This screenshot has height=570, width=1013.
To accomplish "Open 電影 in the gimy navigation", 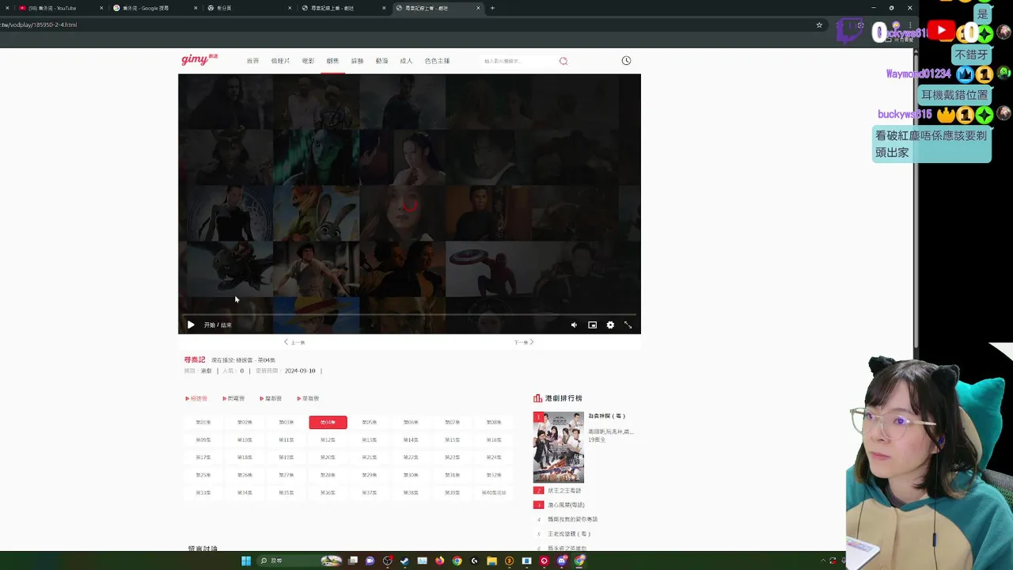I will 308,61.
